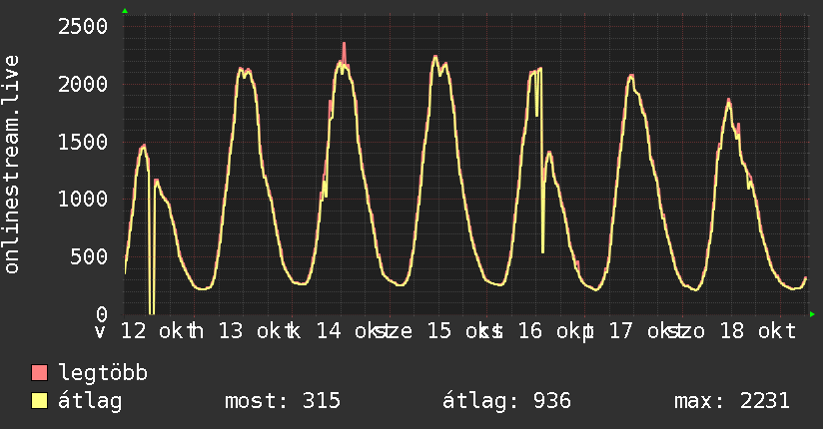This screenshot has height=429, width=823.
Task: Click the green arrow ending the x-axis
Action: tap(812, 314)
